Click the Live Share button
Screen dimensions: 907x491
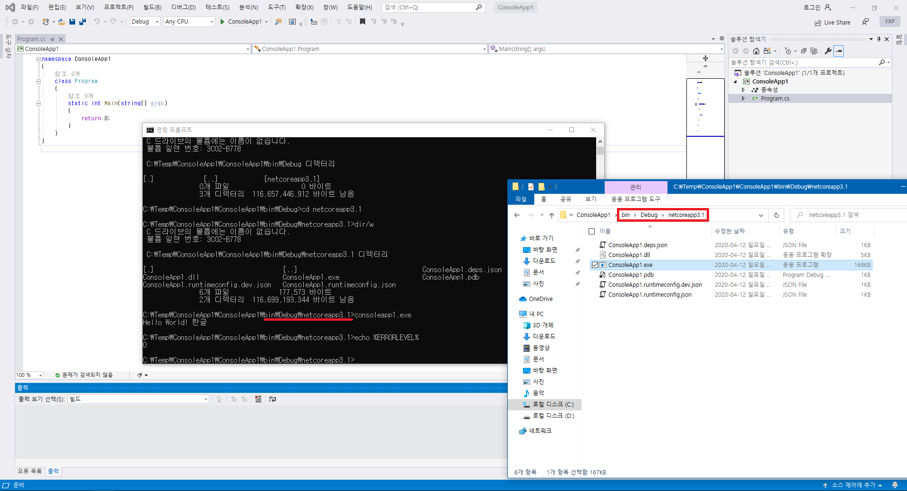(832, 22)
